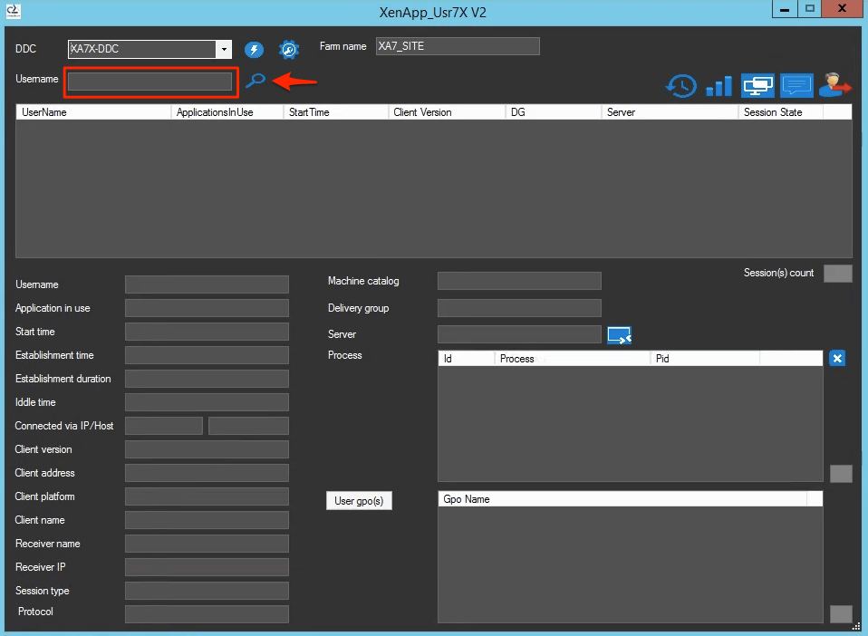Click the send message speech bubble icon
This screenshot has width=868, height=636.
pos(796,86)
